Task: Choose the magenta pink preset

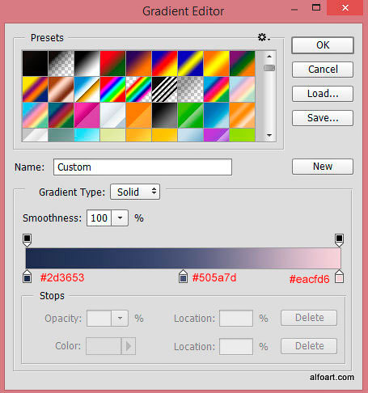Action: (87, 115)
